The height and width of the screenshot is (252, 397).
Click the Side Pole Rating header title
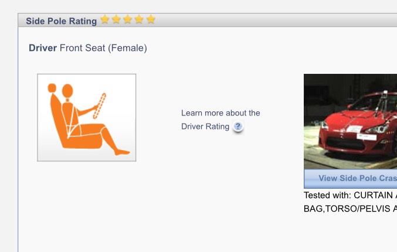[61, 21]
